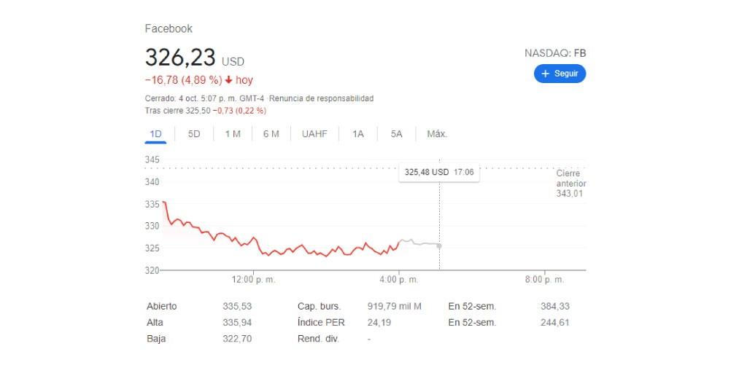Switch to the 5A range tab
747x373 pixels.
coord(396,134)
